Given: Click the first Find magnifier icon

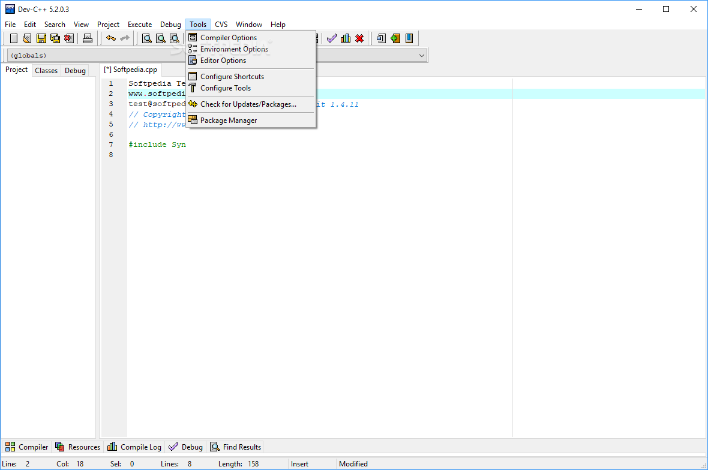Looking at the screenshot, I should [147, 38].
